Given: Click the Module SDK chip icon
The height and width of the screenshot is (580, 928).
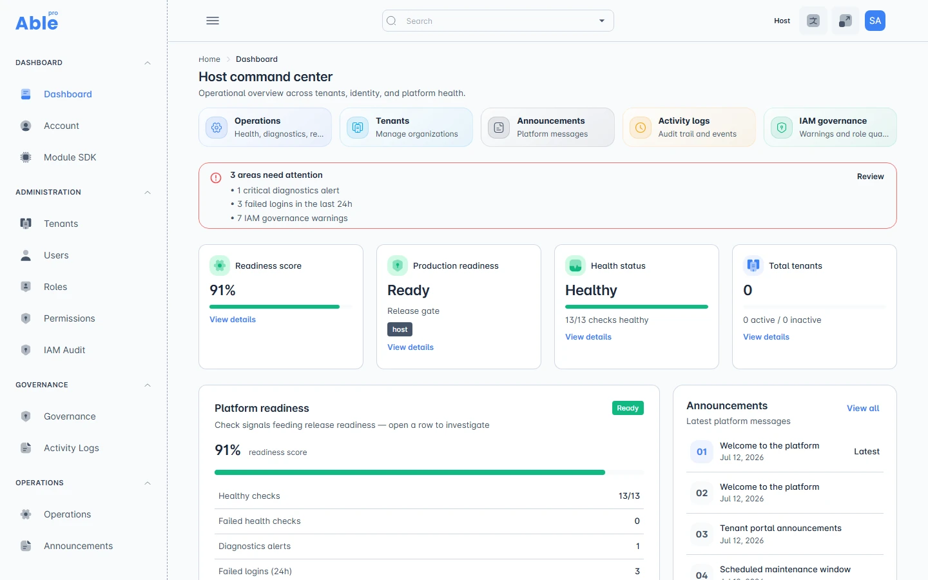Looking at the screenshot, I should click(x=26, y=157).
